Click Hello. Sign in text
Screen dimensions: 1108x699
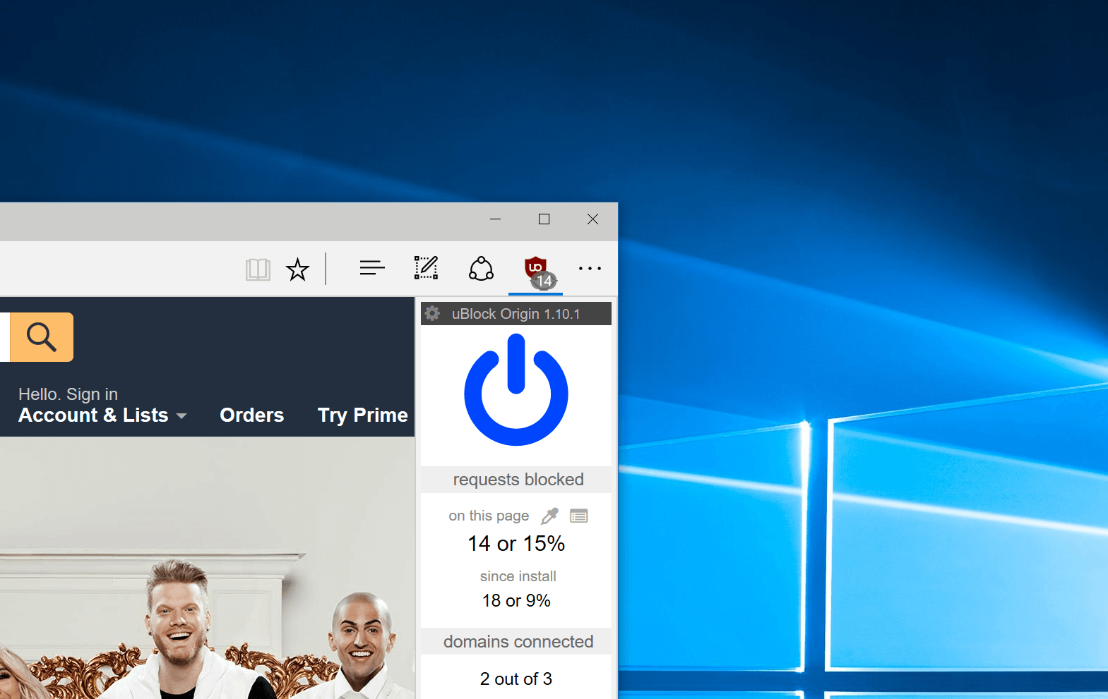coord(68,394)
